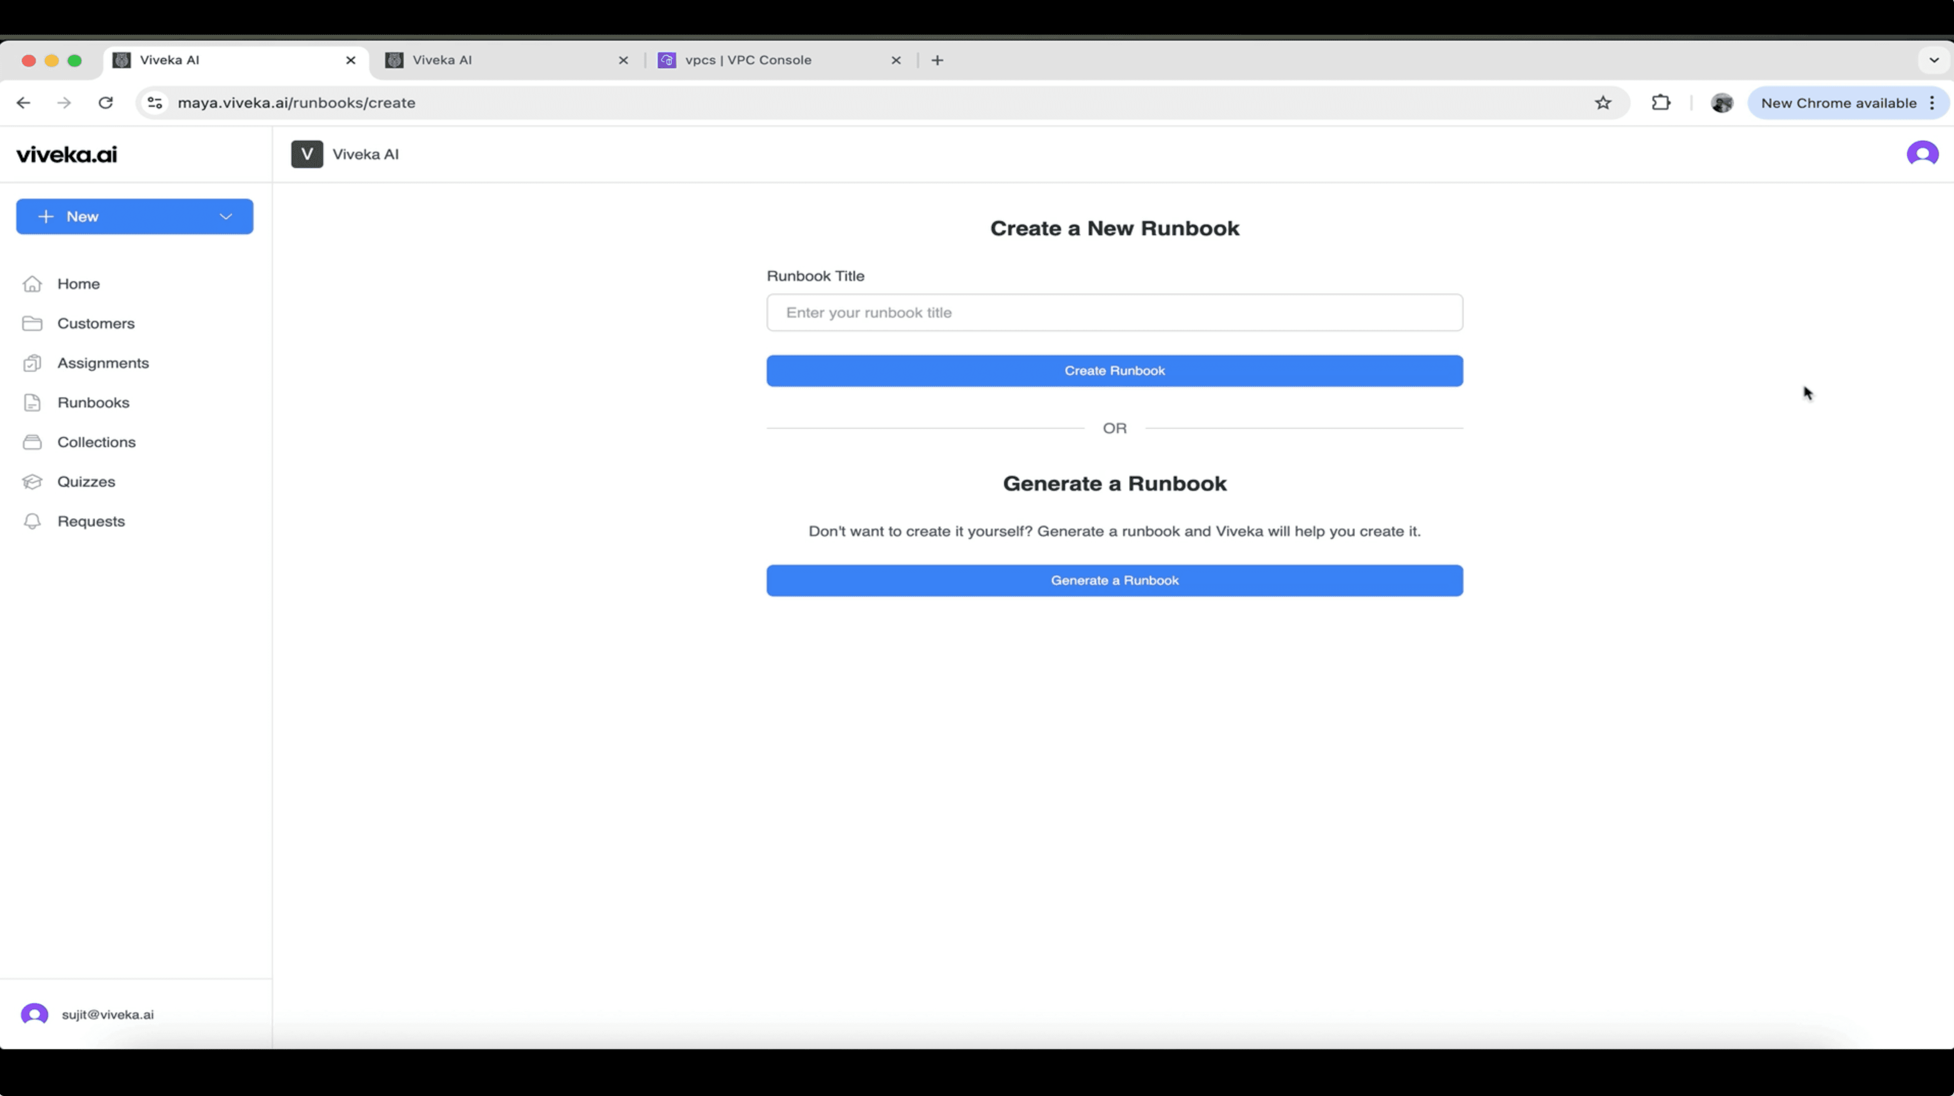Click the sujit@viveka.ai account label
The image size is (1954, 1096).
[108, 1015]
